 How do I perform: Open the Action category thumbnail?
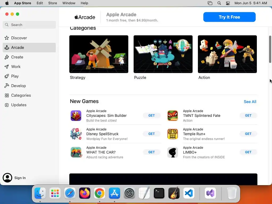[227, 54]
